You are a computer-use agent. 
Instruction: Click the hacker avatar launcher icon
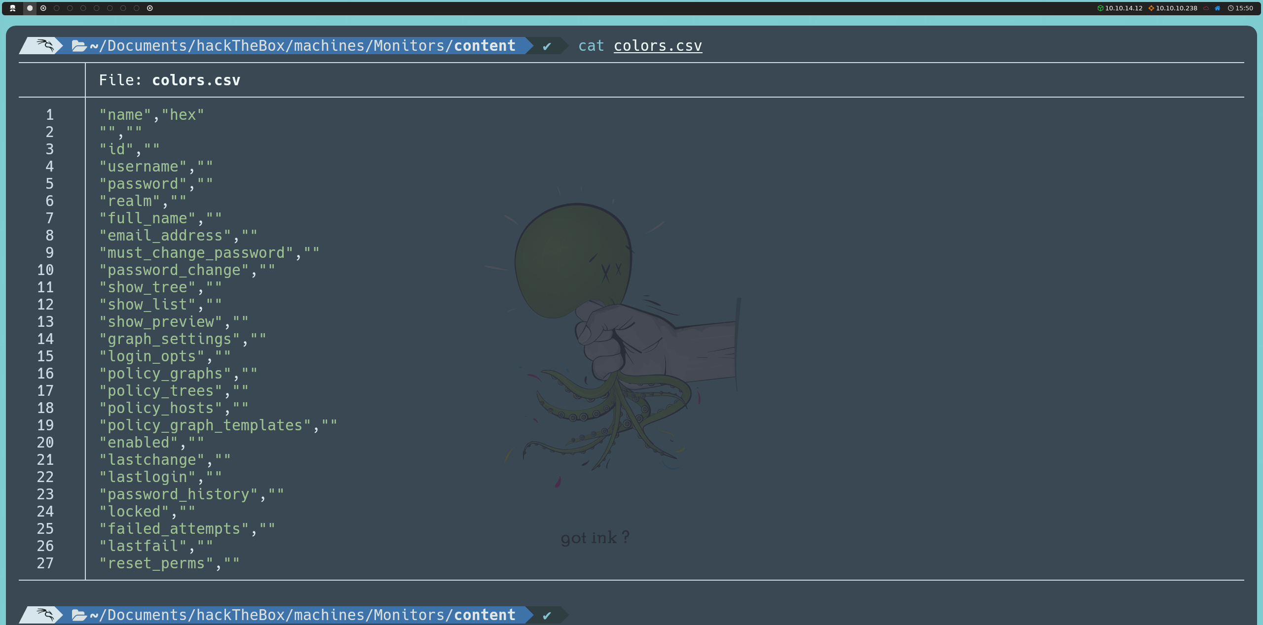(x=13, y=8)
